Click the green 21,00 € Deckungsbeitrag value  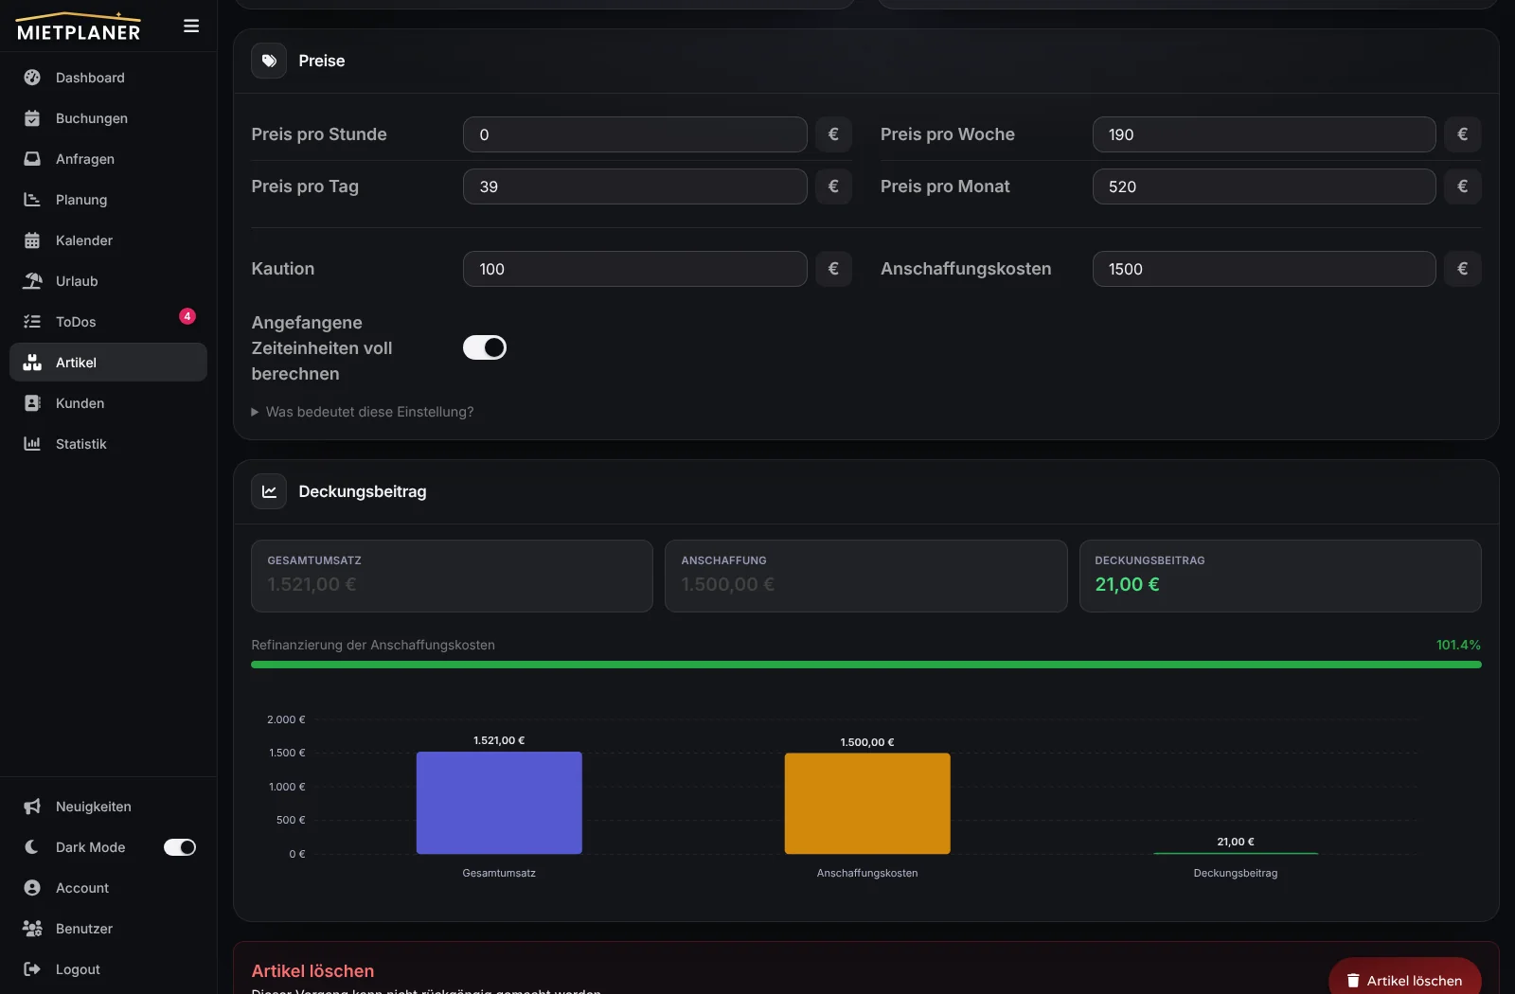[x=1127, y=584]
